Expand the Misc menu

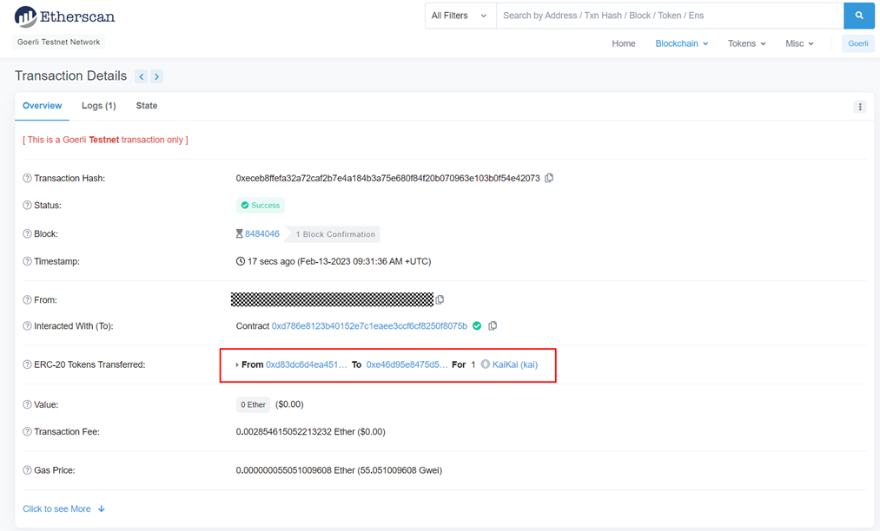[x=799, y=43]
